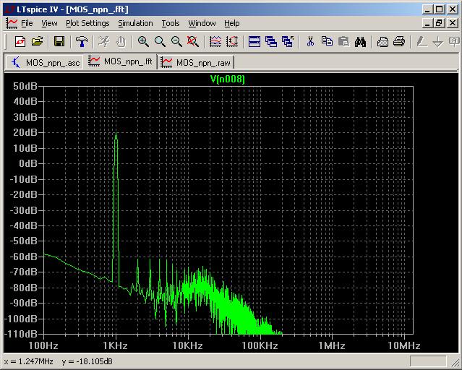Click the Halt hand icon
The image size is (462, 370).
click(121, 41)
